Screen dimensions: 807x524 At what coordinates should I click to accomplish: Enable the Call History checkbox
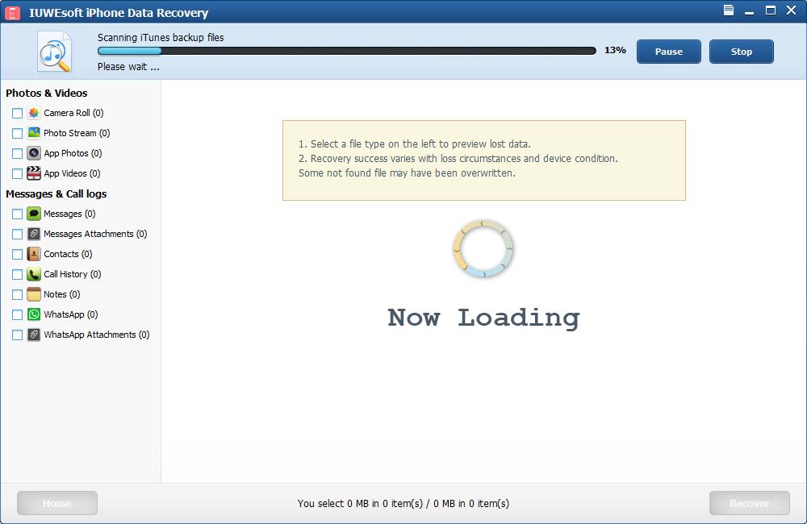17,275
